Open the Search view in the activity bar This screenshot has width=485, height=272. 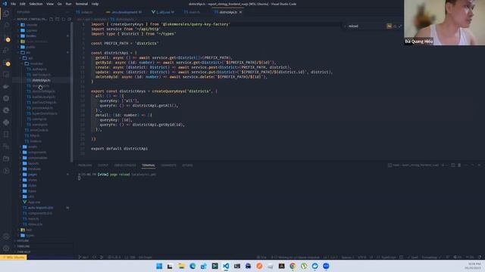click(6, 26)
